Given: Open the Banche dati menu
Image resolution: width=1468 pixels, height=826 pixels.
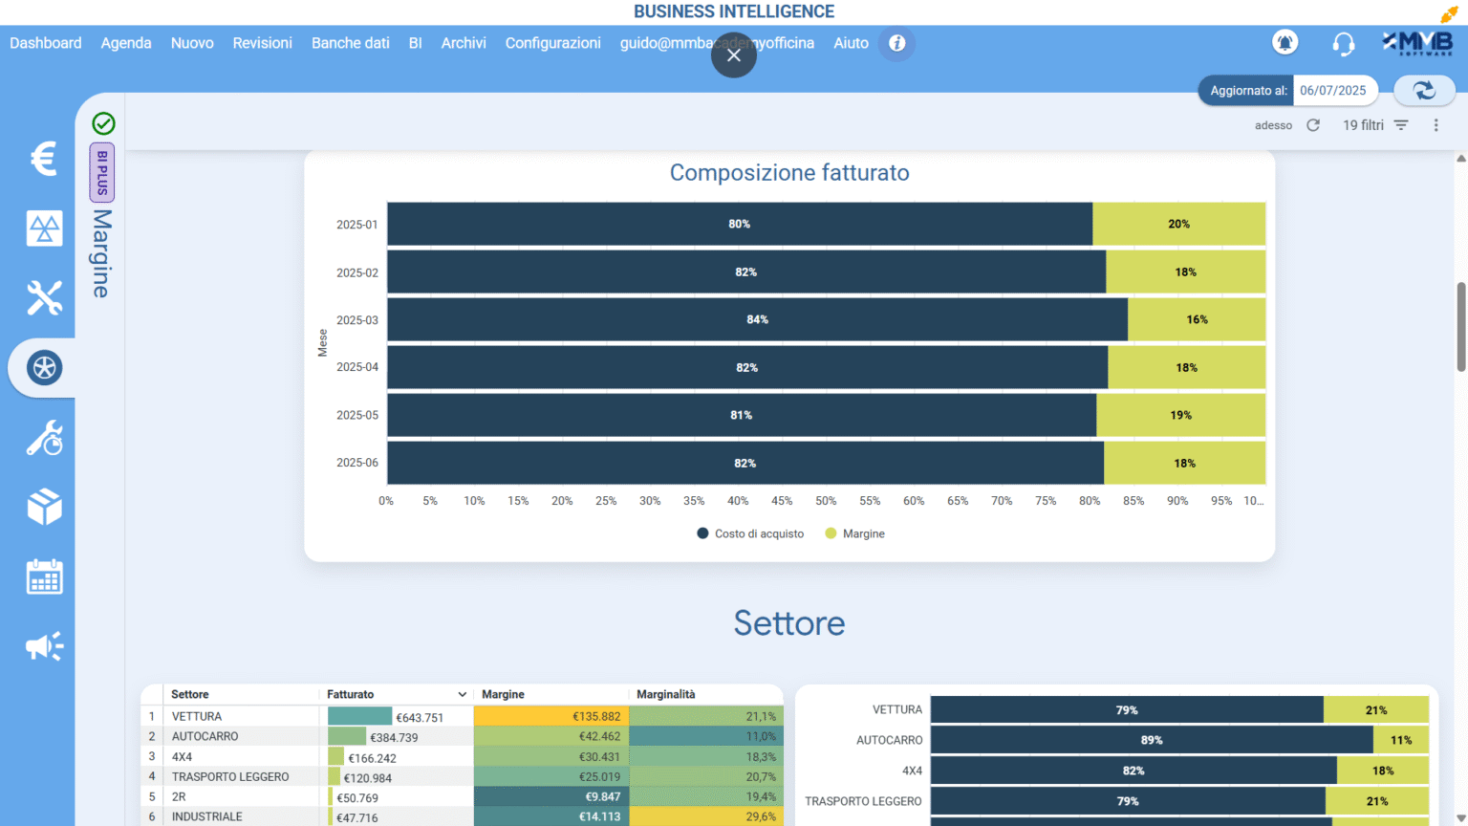Looking at the screenshot, I should (350, 43).
